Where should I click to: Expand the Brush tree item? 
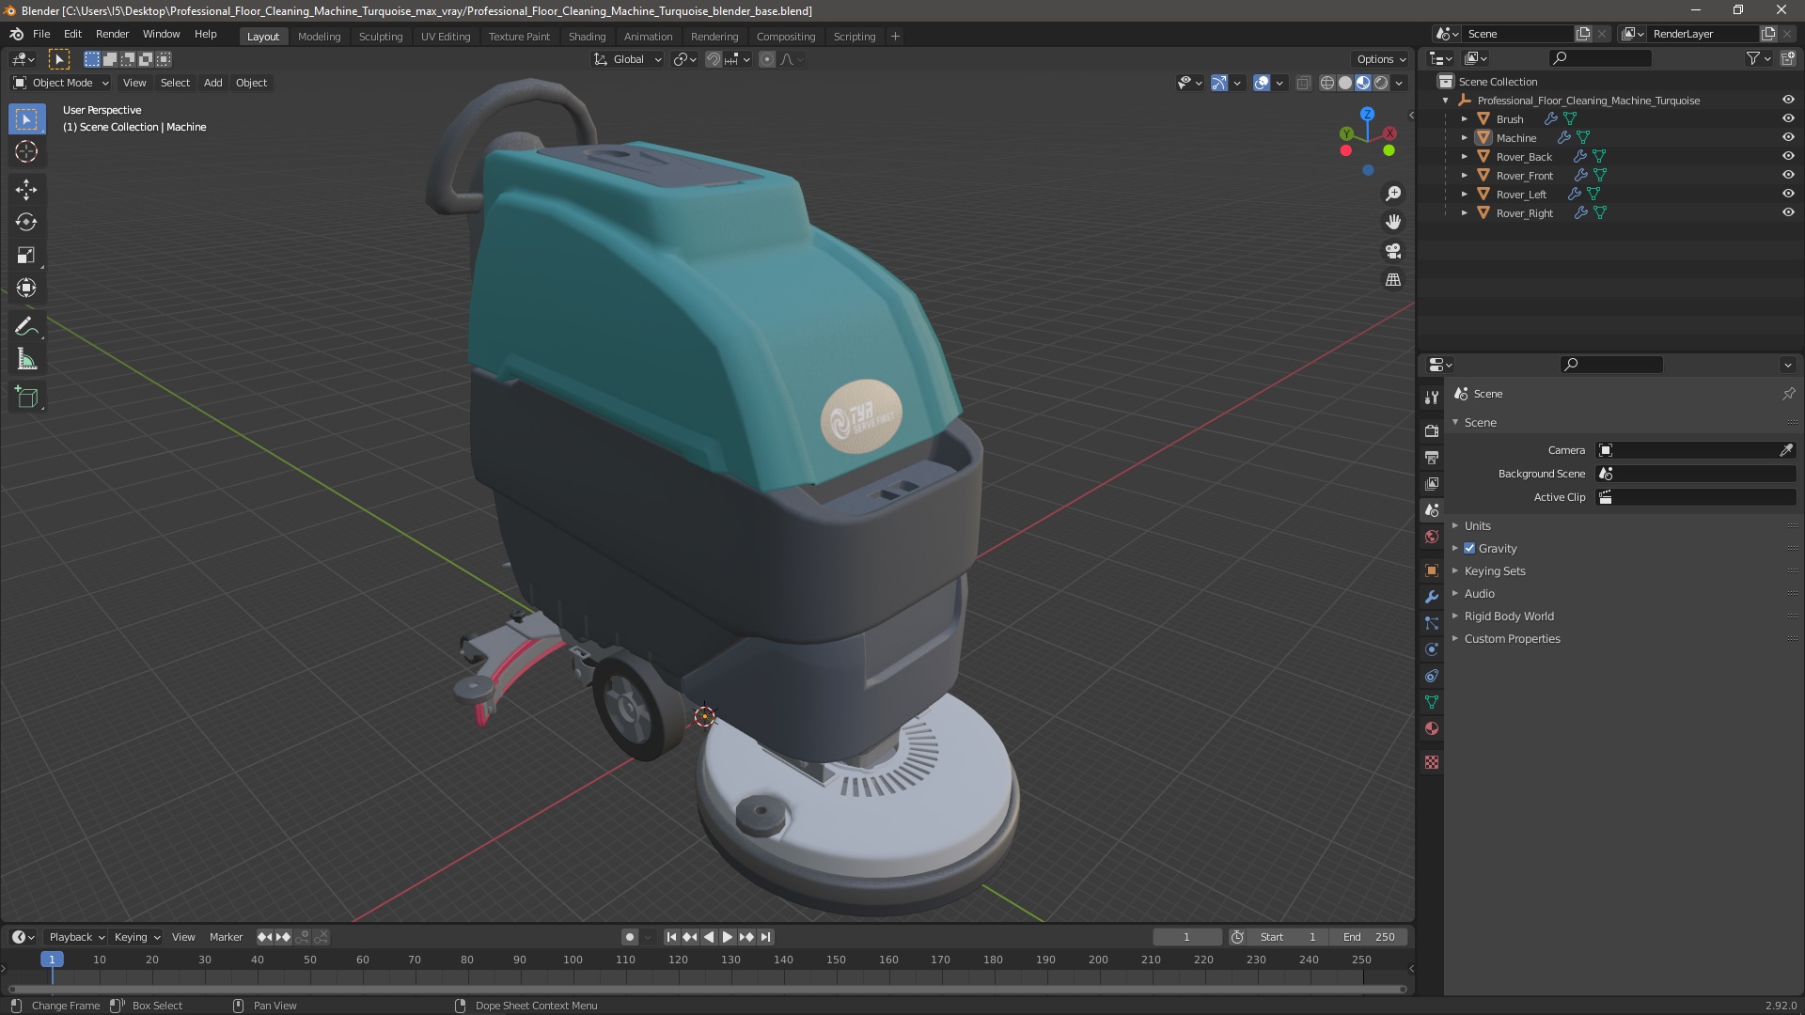[1465, 118]
